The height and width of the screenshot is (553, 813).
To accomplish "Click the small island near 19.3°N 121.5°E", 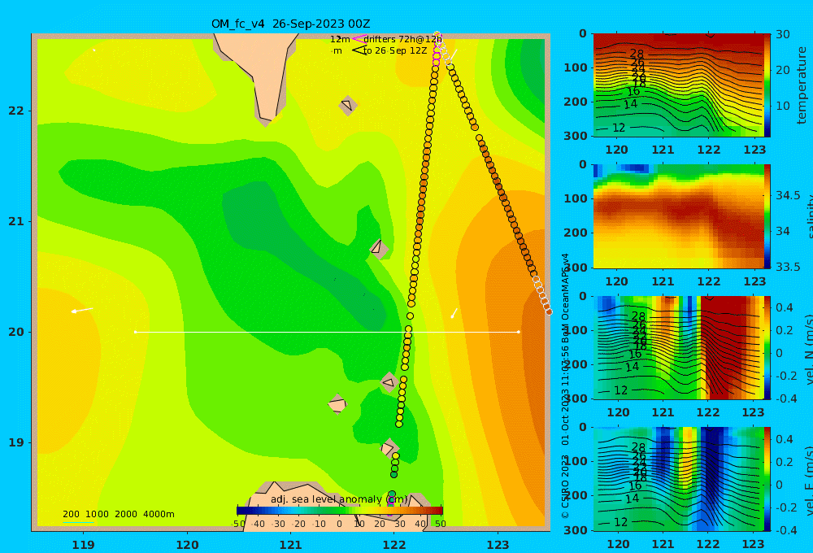I will click(337, 404).
